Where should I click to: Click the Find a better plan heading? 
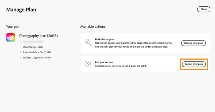point(104,39)
